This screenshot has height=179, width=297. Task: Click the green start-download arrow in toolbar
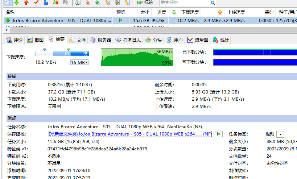[x=16, y=3]
